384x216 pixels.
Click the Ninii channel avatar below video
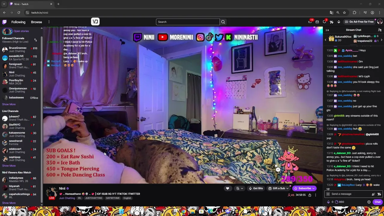click(52, 192)
